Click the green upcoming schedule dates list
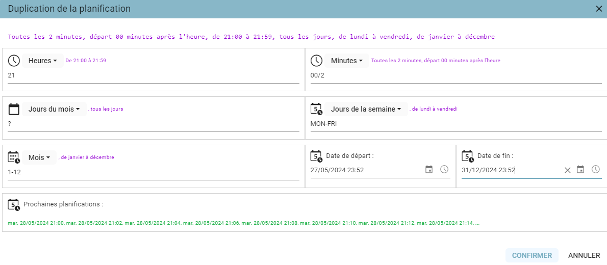The width and height of the screenshot is (607, 265). [x=243, y=223]
